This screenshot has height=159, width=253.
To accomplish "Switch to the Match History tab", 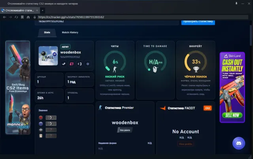I will [70, 32].
